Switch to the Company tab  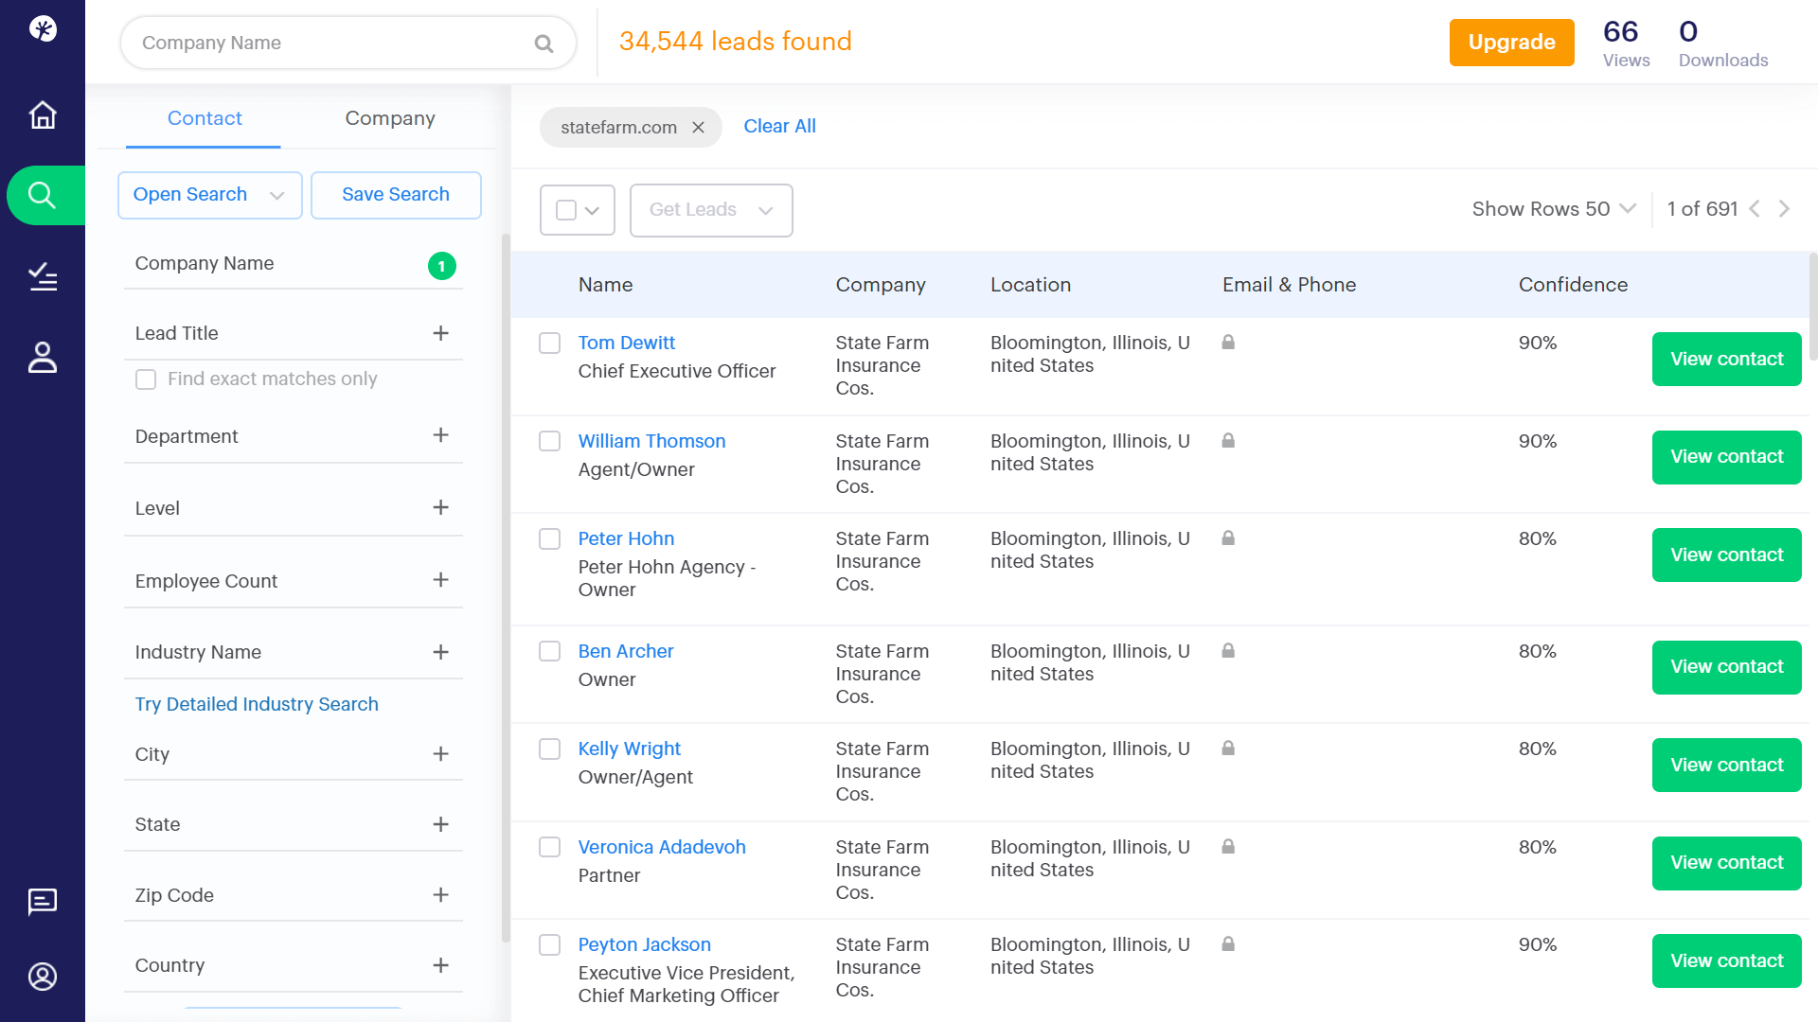[389, 117]
